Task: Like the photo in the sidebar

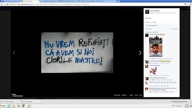Action: coord(147,22)
